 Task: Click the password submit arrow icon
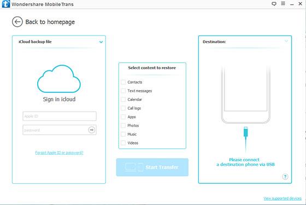tap(92, 130)
